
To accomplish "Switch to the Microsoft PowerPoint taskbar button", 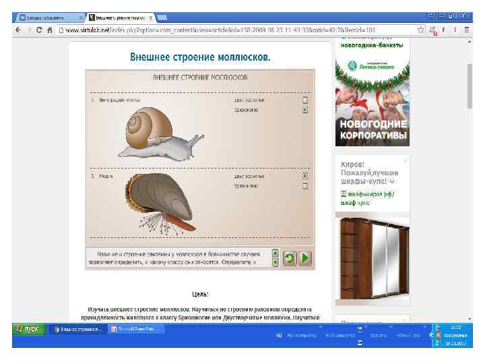I will tap(135, 329).
